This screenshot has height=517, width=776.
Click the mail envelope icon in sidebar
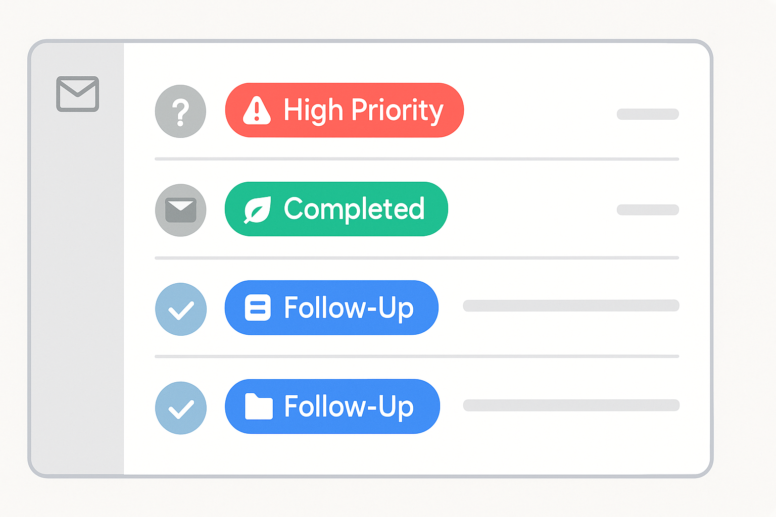coord(77,94)
